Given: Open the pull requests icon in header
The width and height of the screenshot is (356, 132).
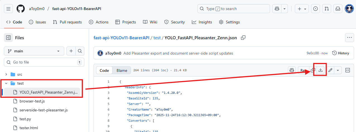Looking at the screenshot, I should [x=327, y=9].
